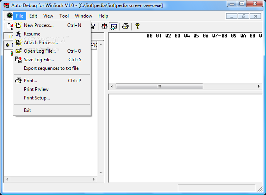Viewport: 266px width, 195px height.
Task: Open the View menu
Action: [x=48, y=16]
